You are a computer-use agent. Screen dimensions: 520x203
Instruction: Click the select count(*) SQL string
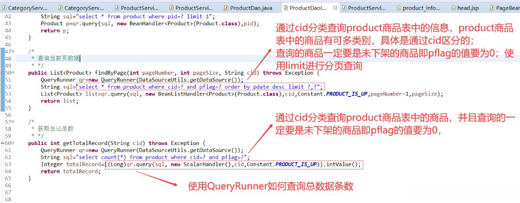[x=163, y=157]
